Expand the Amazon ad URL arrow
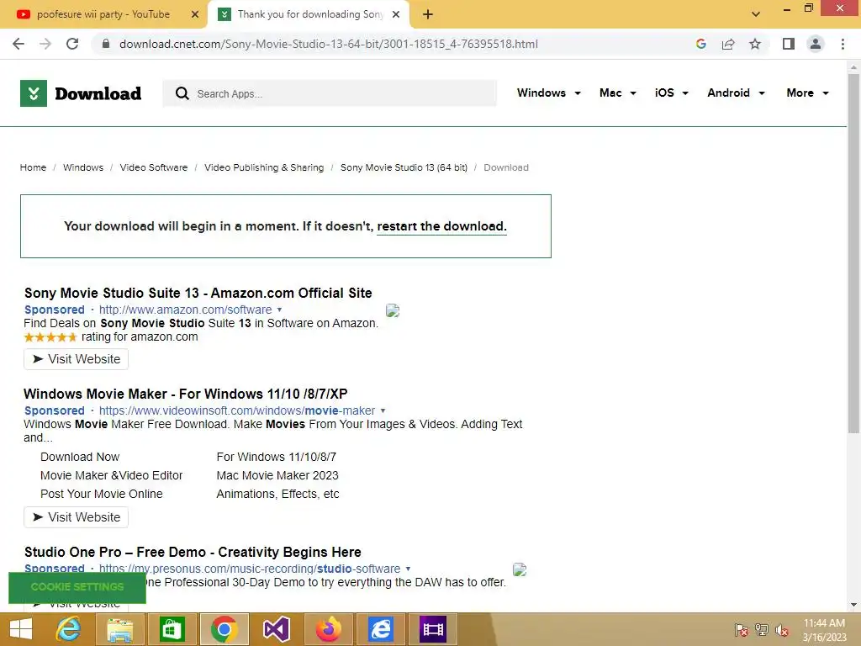861x646 pixels. point(279,310)
